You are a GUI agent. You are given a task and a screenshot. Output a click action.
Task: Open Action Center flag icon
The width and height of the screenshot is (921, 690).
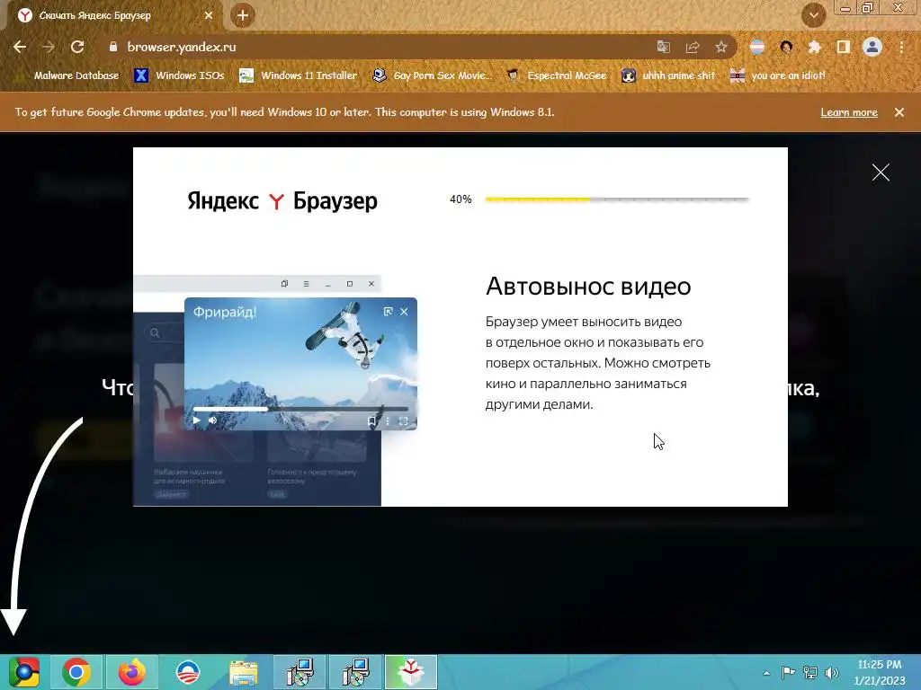788,672
